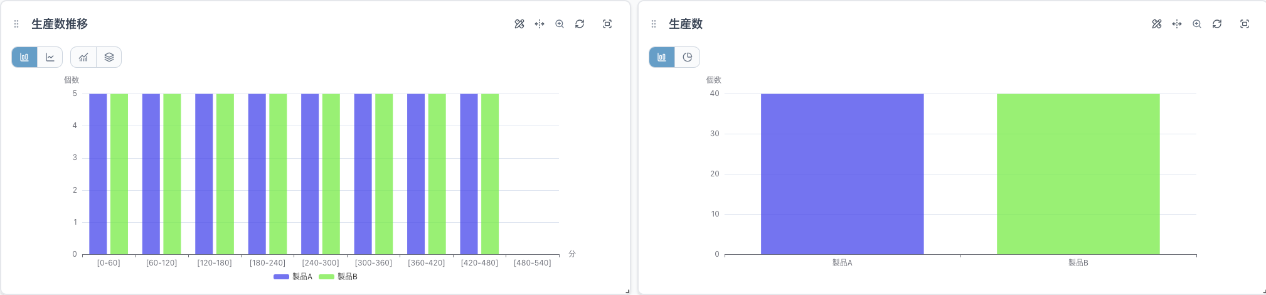Screen dimensions: 1266x295
Task: Enable the stacked layers display option
Action: coord(109,57)
